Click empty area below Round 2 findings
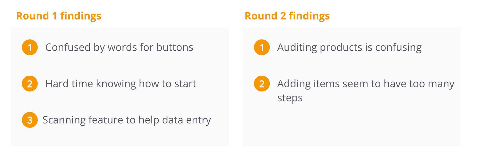Viewport: 492px width, 159px height. click(352, 125)
